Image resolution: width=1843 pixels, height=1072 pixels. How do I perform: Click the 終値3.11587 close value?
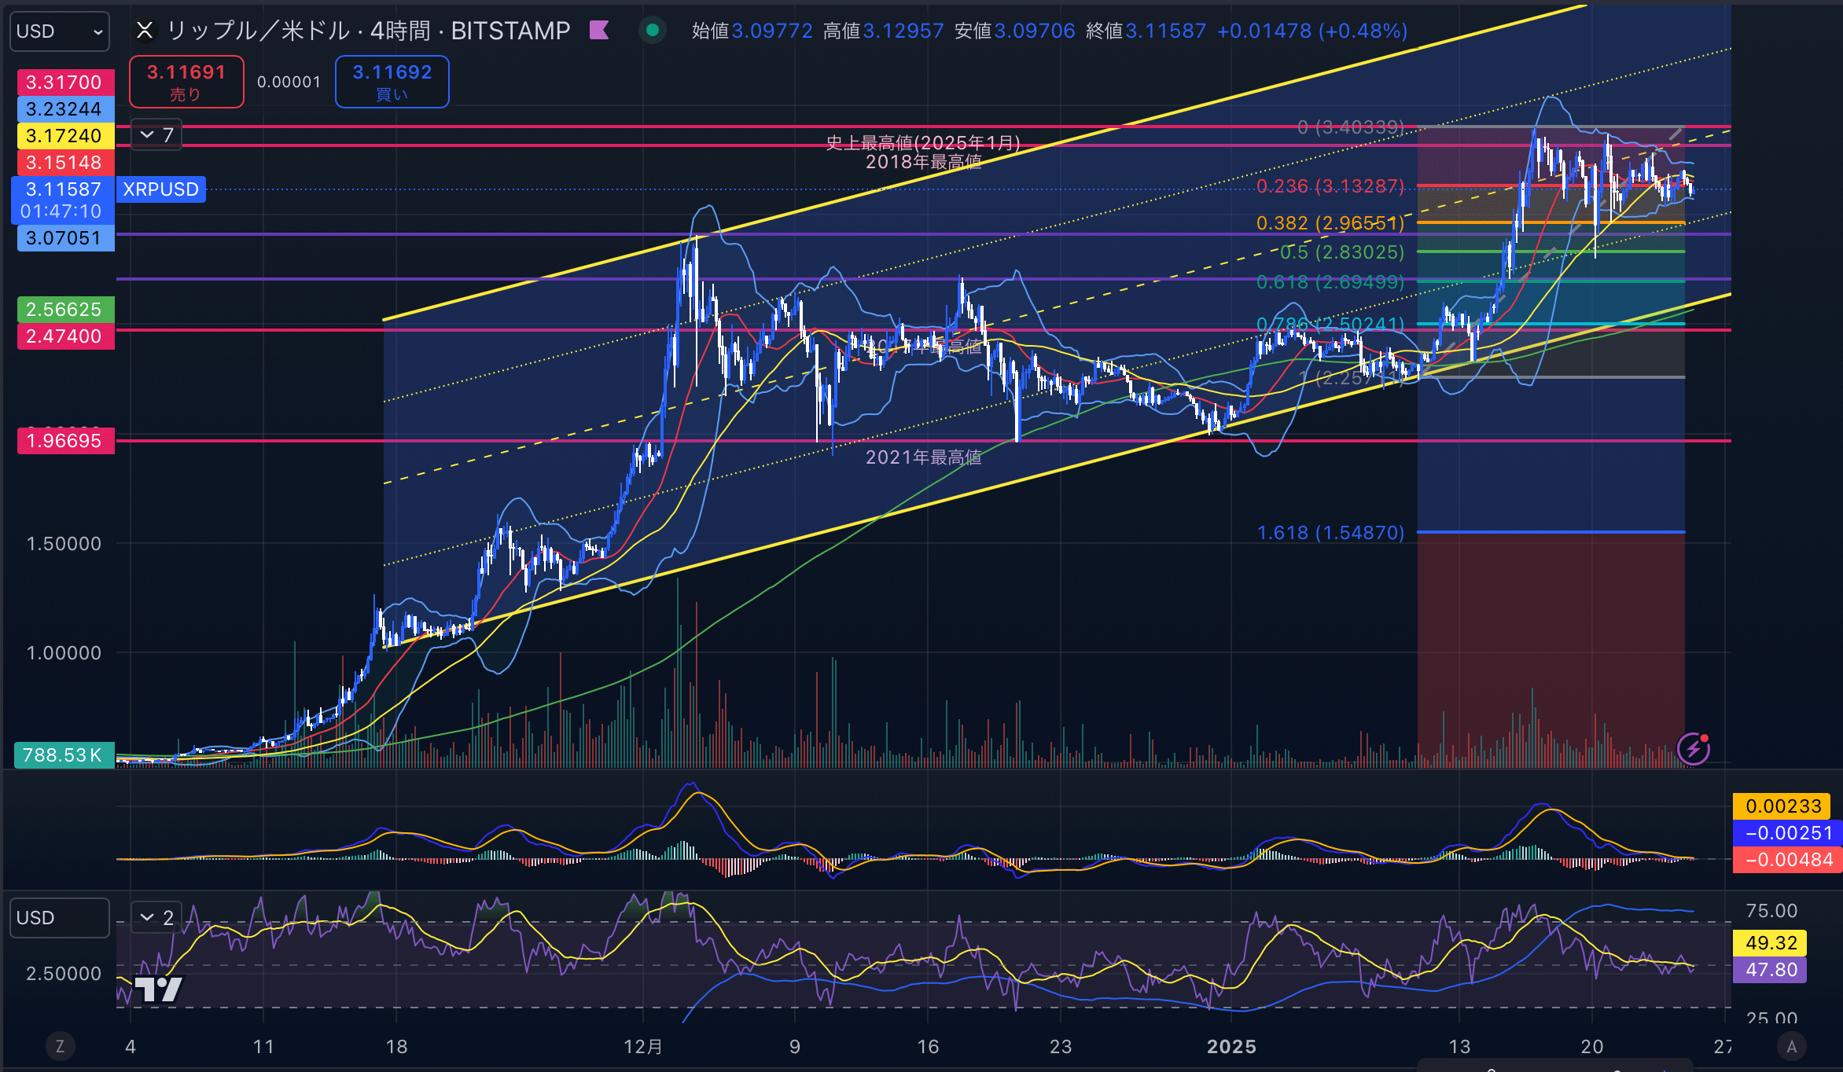[1146, 31]
